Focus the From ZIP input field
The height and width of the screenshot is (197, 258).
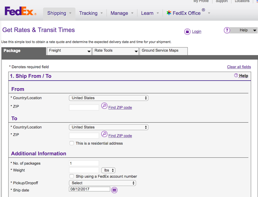[x=84, y=107]
